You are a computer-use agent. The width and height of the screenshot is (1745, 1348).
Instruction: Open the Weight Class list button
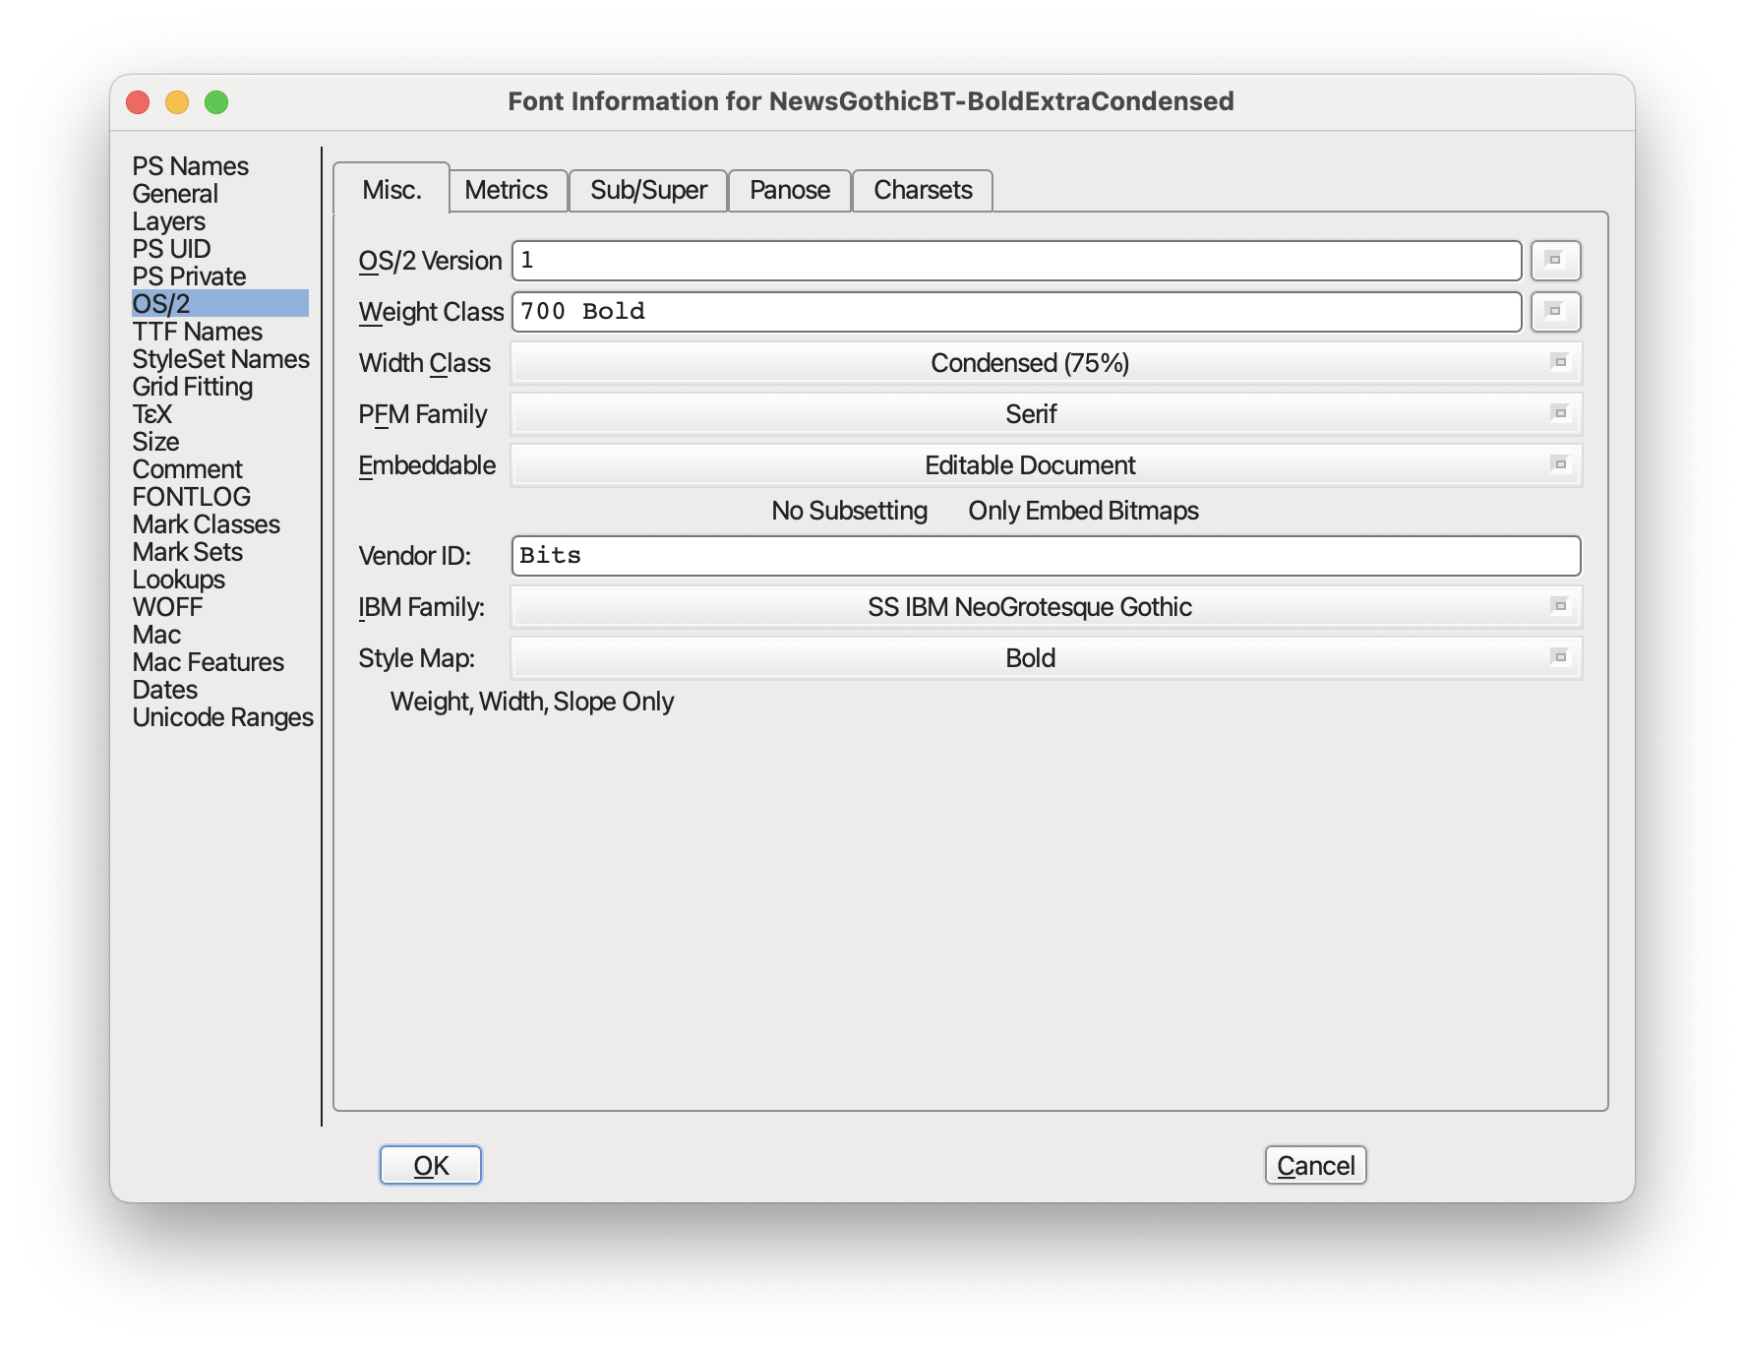tap(1555, 312)
